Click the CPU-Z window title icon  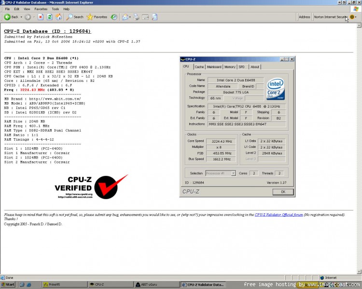(183, 59)
